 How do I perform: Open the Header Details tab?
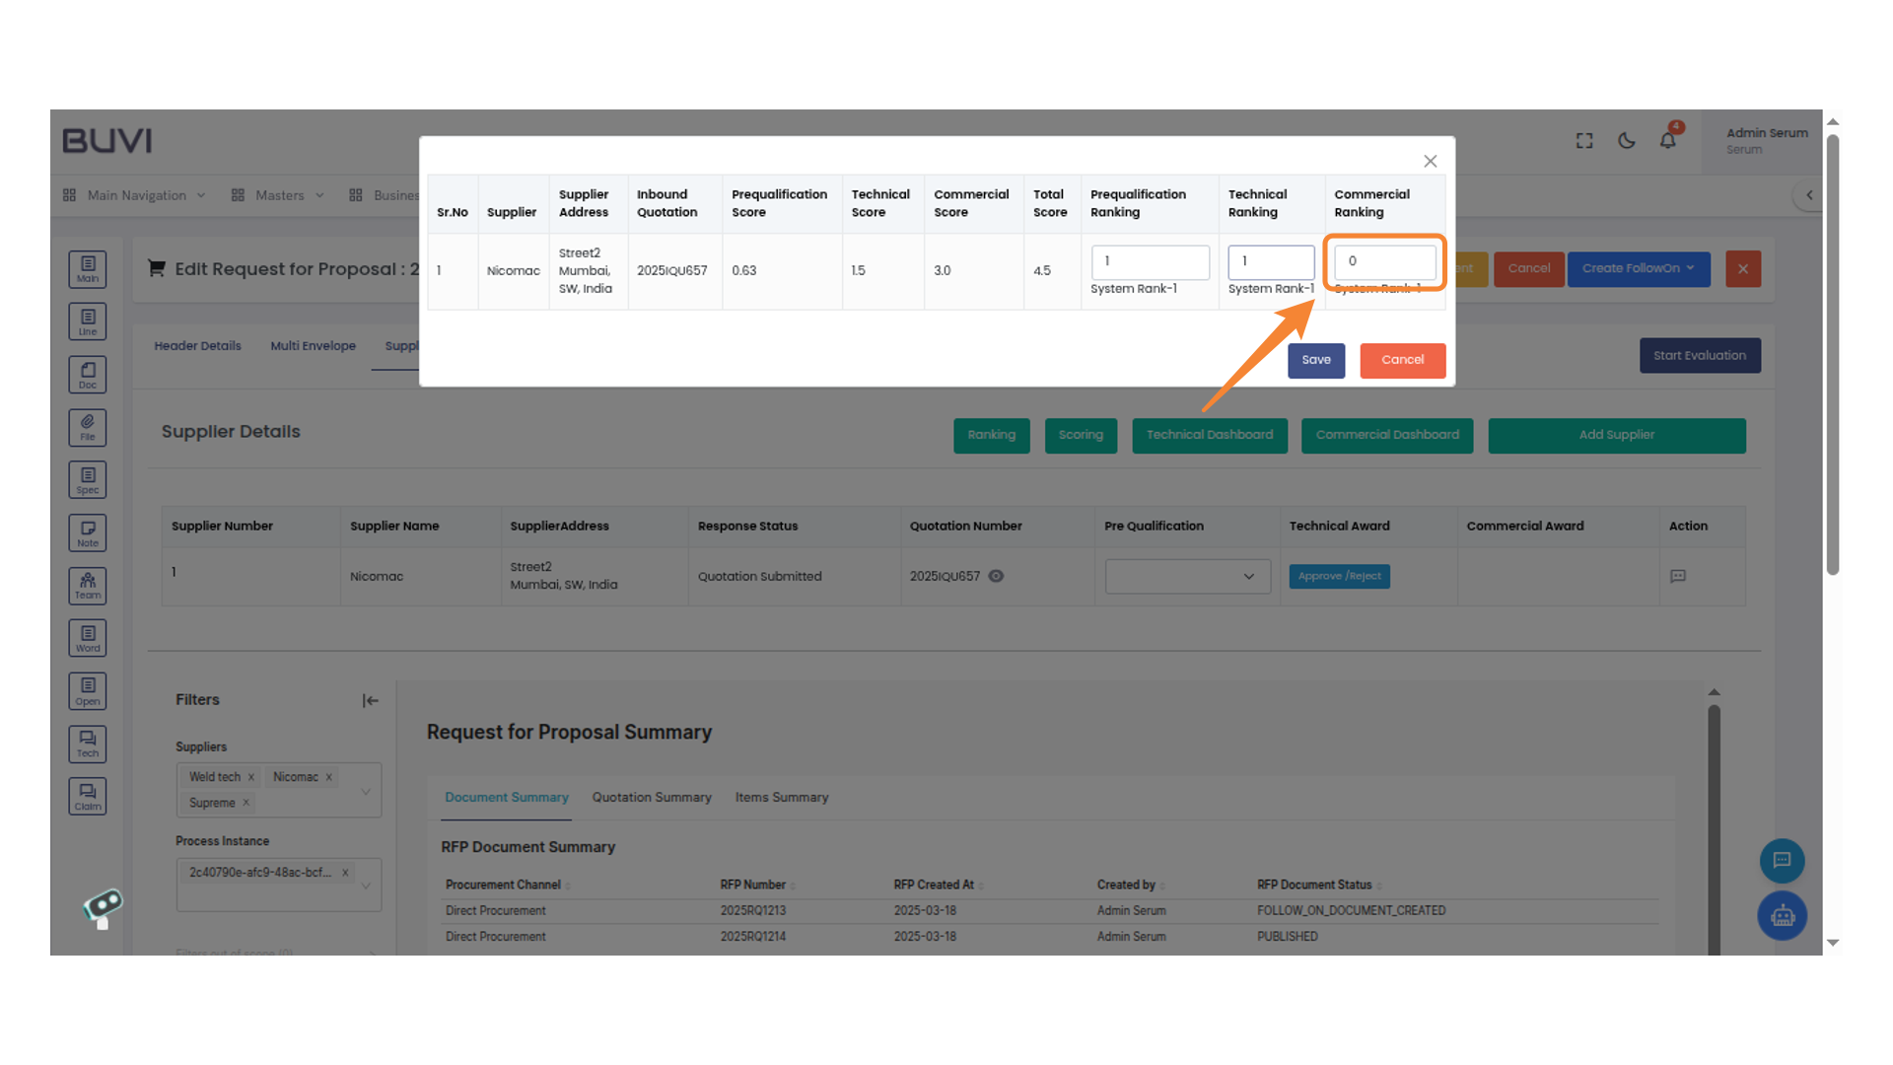[x=197, y=345]
